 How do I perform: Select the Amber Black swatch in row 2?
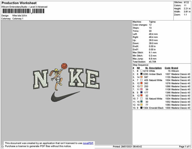(x=141, y=74)
